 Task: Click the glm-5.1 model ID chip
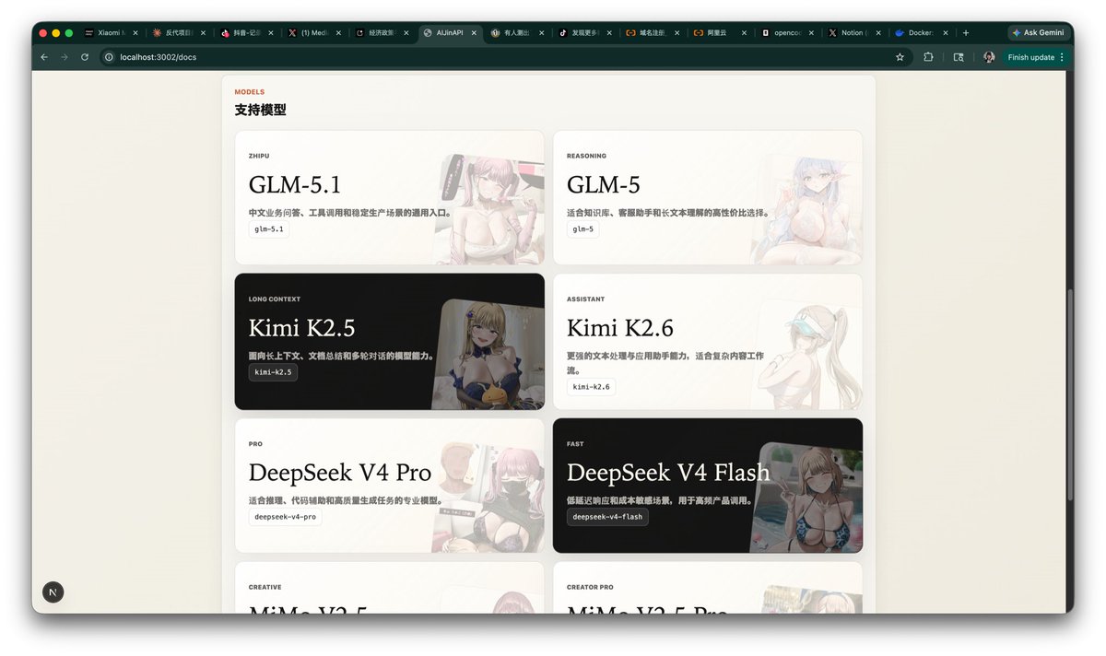point(269,228)
